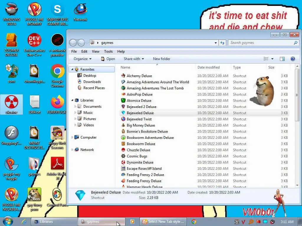Open the Organize dropdown menu

(x=83, y=59)
